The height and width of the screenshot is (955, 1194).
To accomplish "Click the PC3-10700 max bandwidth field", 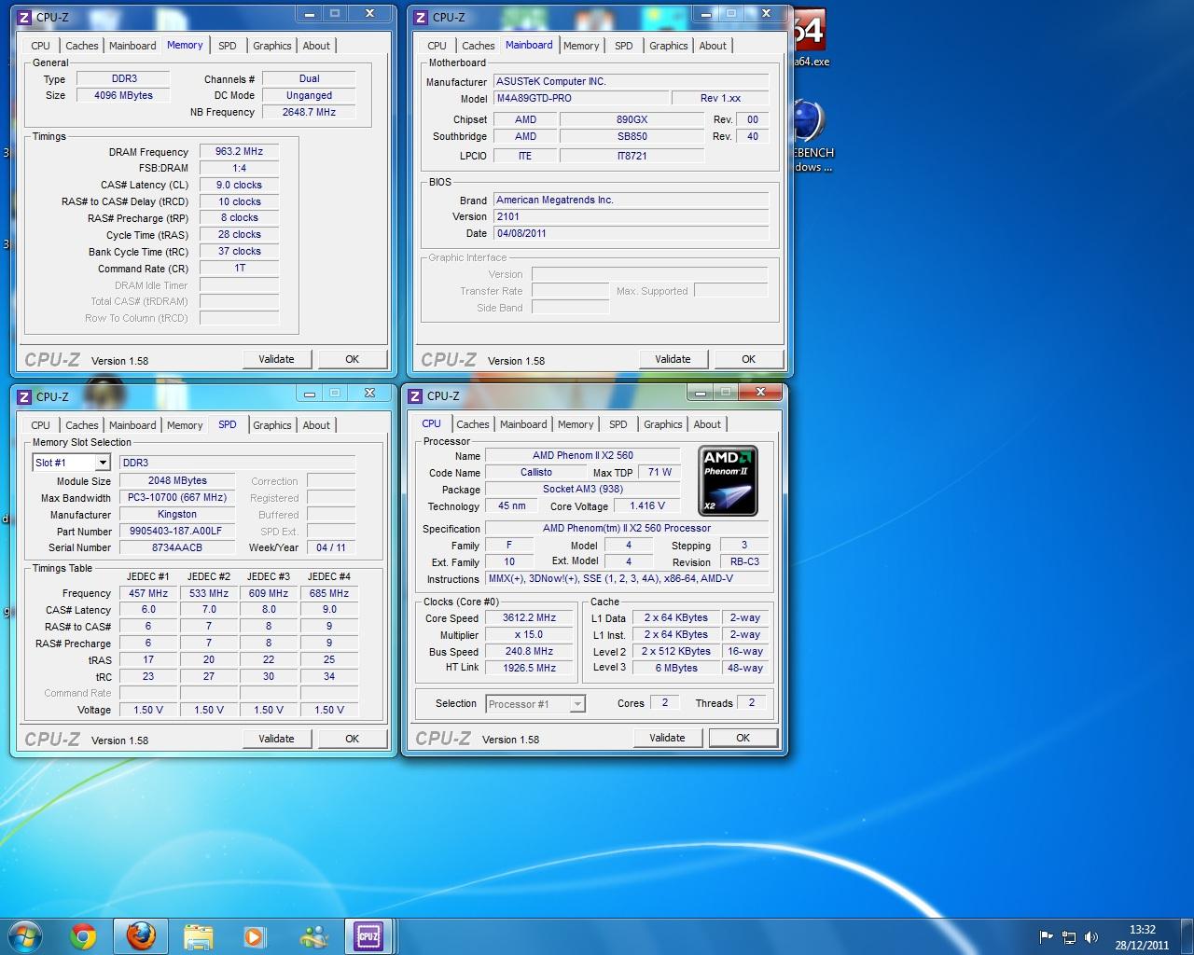I will [177, 497].
